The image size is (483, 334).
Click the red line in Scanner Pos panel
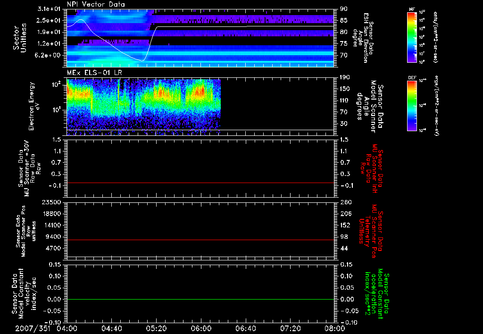pos(200,240)
